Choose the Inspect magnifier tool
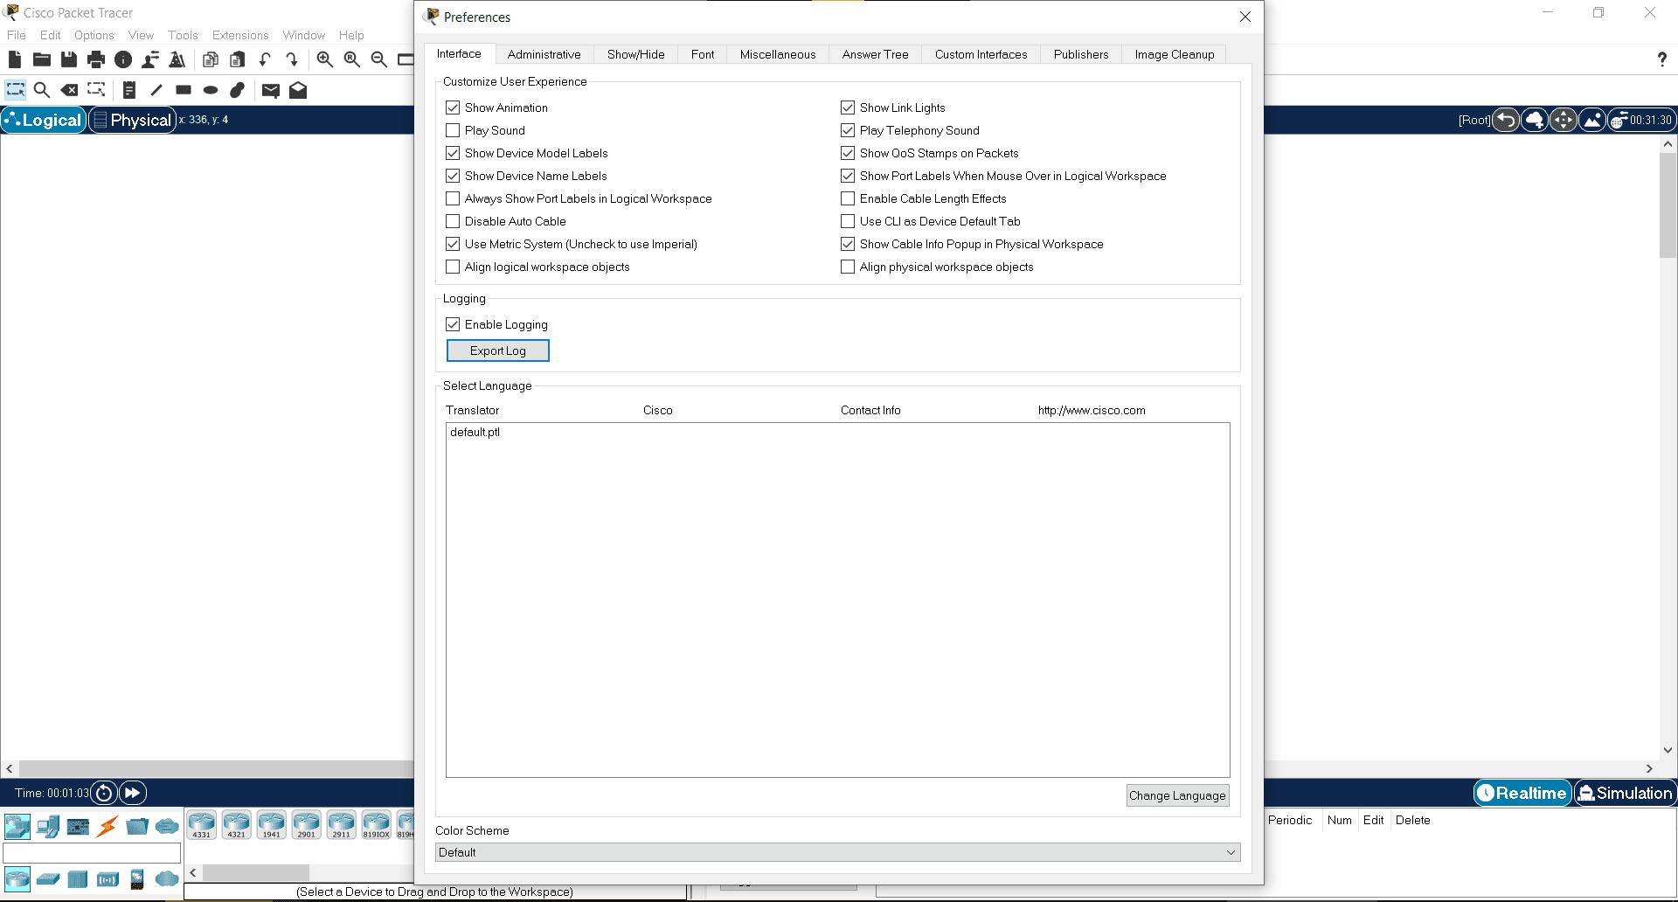 click(x=42, y=90)
